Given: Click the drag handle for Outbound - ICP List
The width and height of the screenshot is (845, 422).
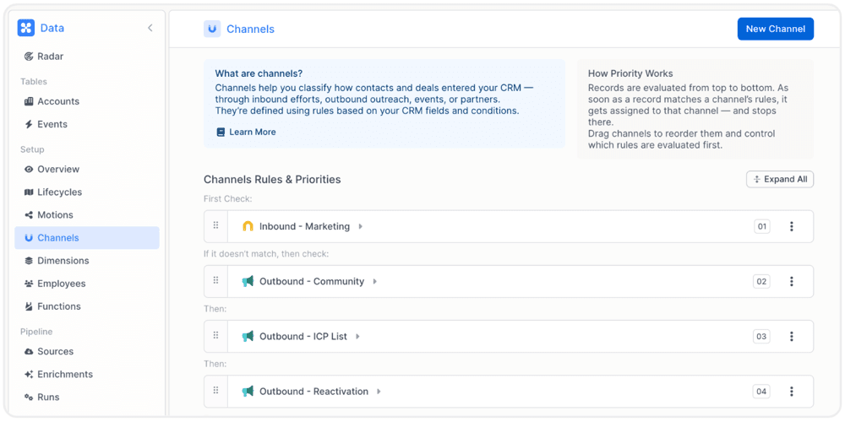Looking at the screenshot, I should tap(216, 336).
